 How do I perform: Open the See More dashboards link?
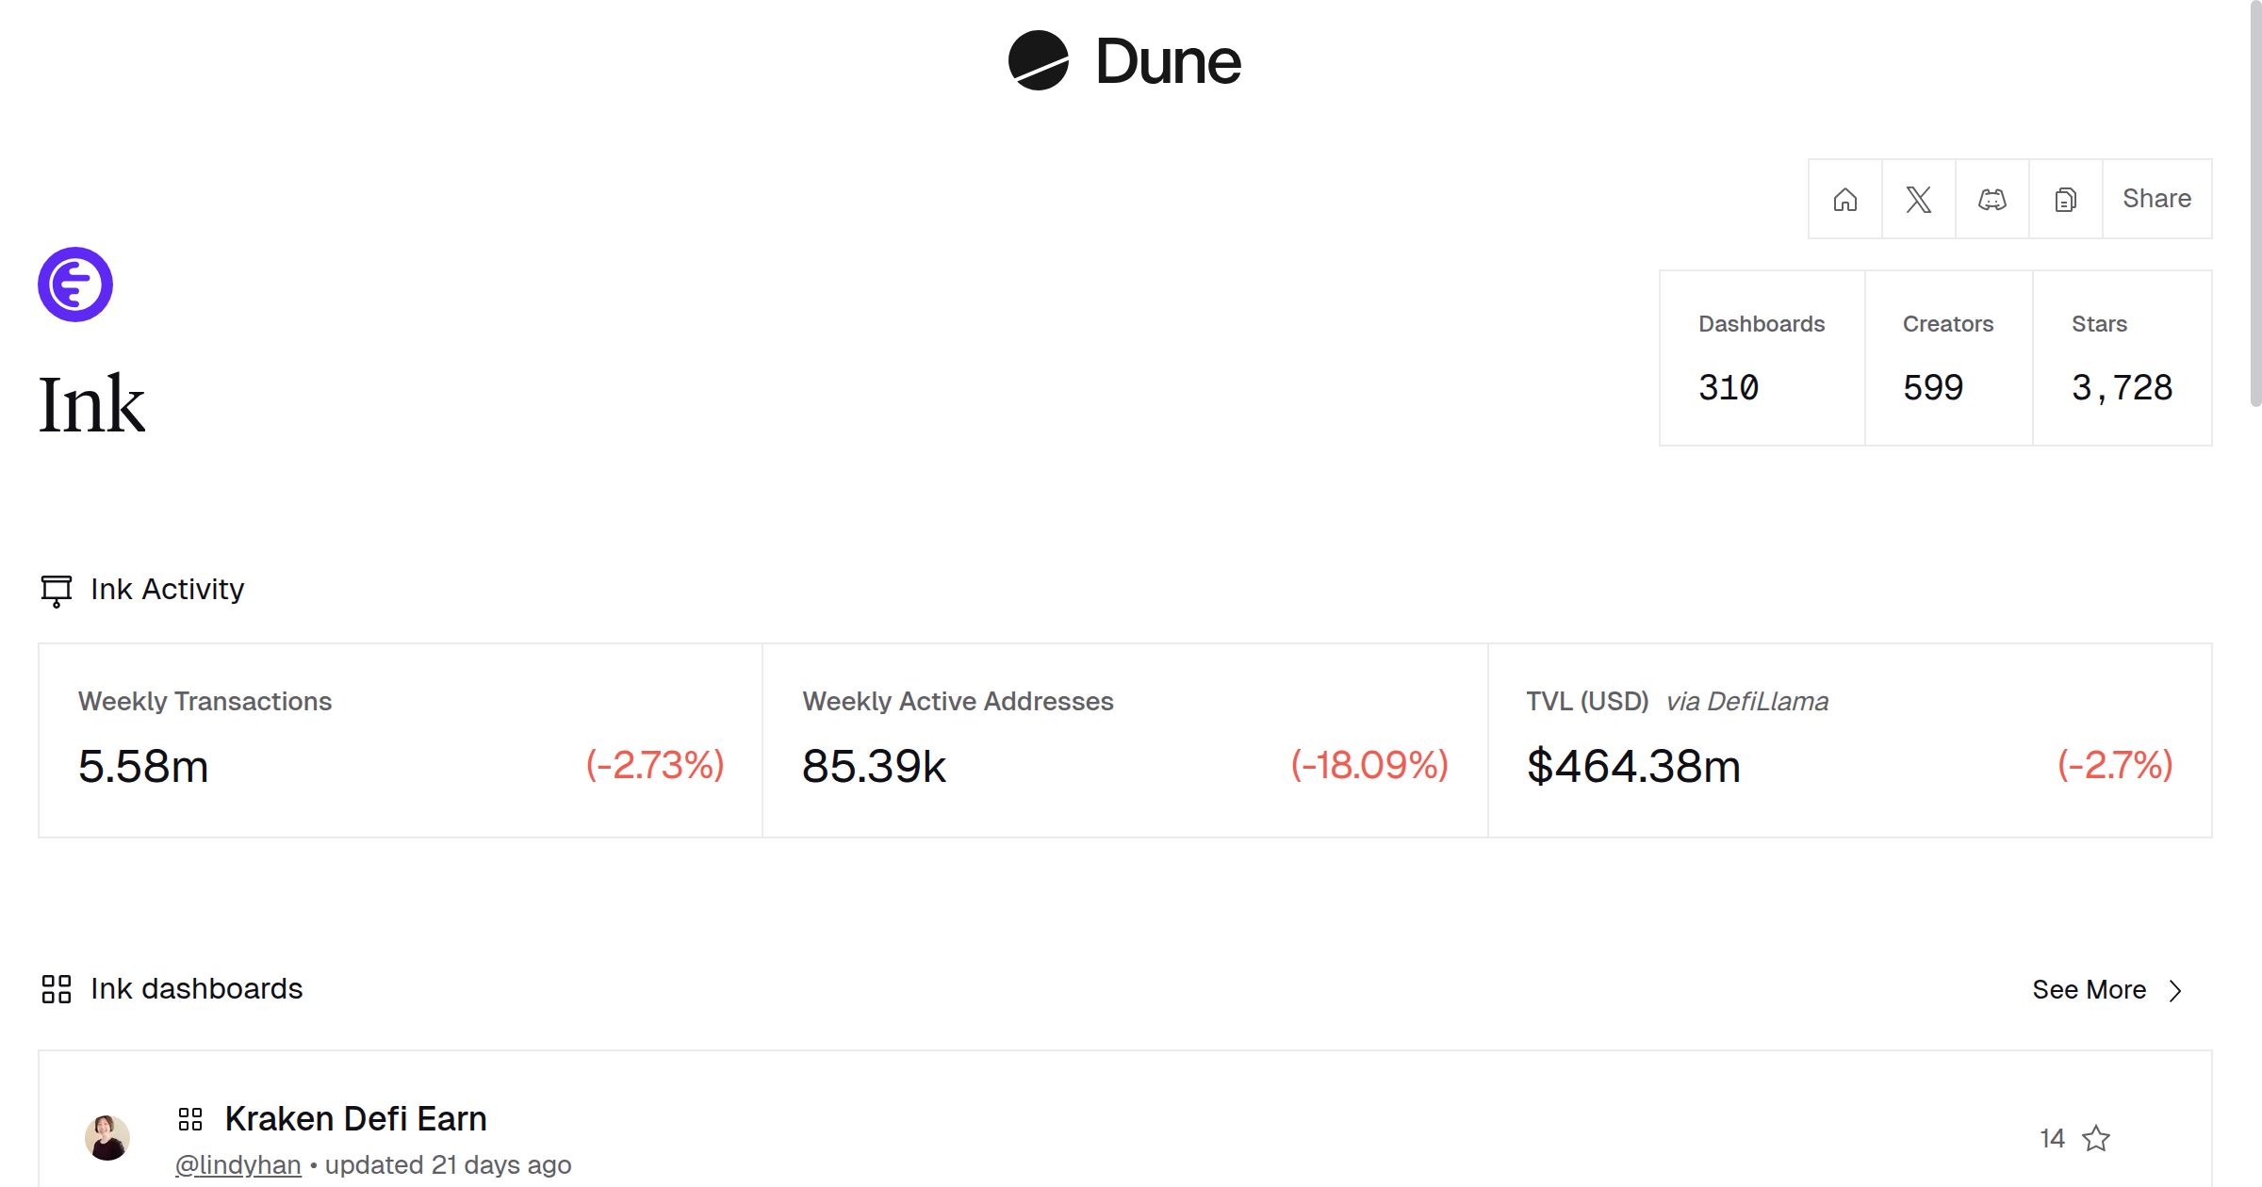(x=2089, y=990)
